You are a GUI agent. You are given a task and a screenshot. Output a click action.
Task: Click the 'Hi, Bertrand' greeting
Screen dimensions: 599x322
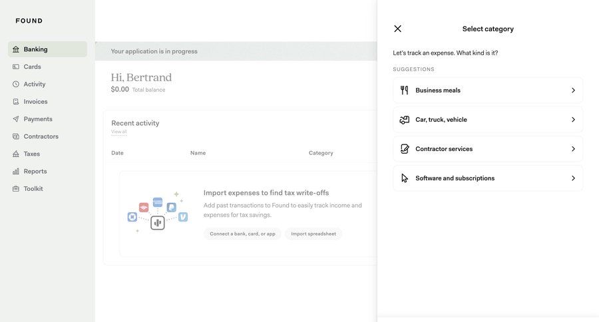click(x=141, y=77)
